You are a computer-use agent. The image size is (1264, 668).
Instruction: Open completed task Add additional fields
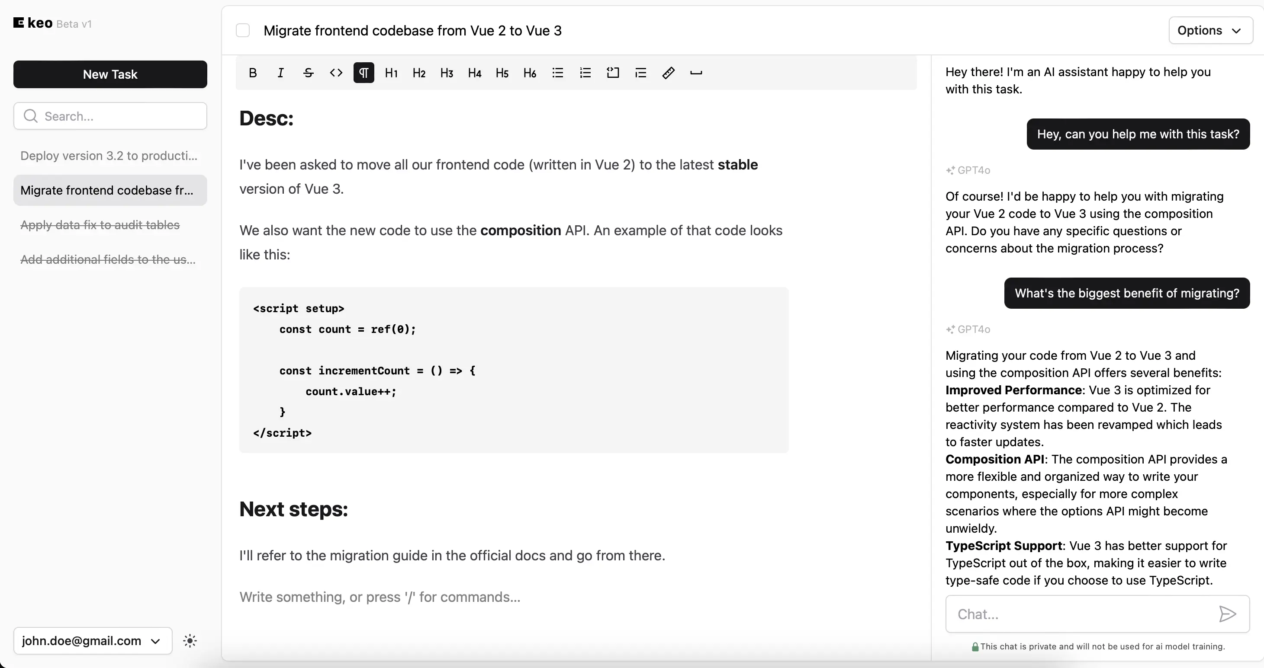point(110,259)
